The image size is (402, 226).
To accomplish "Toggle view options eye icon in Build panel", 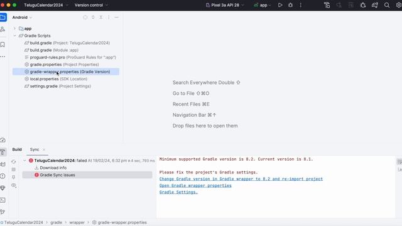I will [14, 185].
